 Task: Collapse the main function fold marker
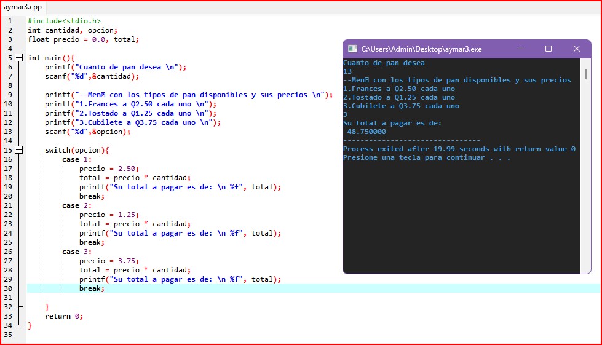18,58
